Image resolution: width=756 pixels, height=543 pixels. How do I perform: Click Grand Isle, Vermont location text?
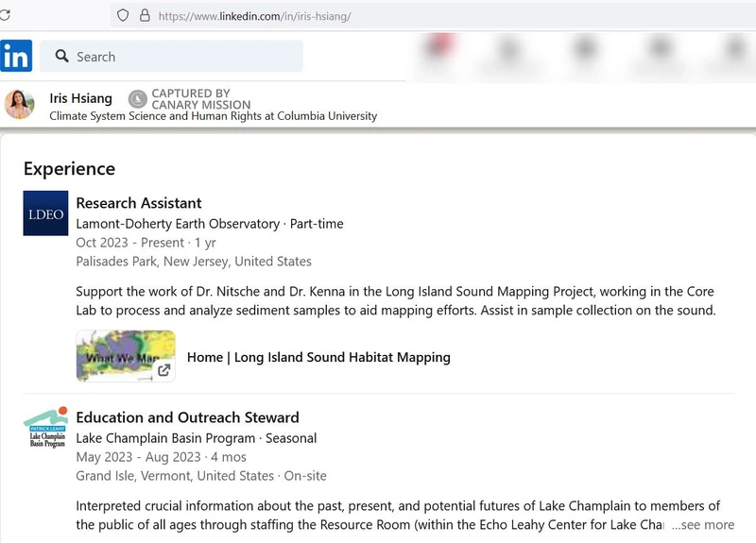201,476
